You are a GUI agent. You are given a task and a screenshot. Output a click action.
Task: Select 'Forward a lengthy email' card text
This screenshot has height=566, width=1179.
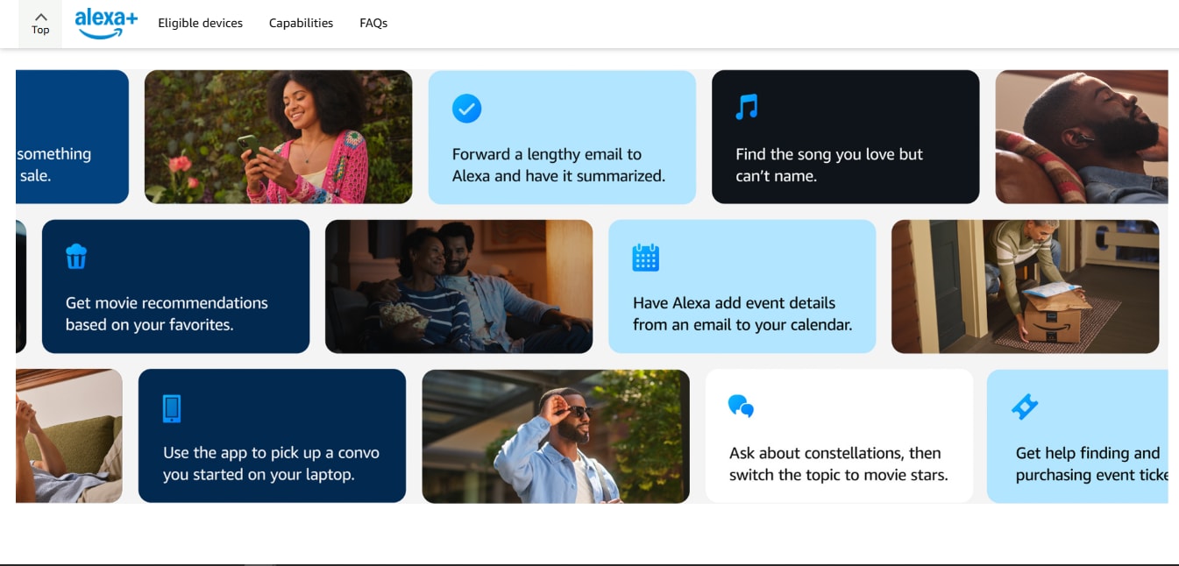coord(558,165)
